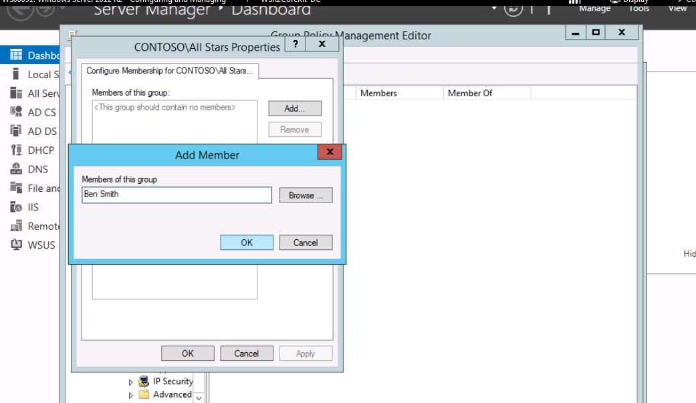Image resolution: width=696 pixels, height=403 pixels.
Task: Cancel the Add Member dialog
Action: click(306, 243)
